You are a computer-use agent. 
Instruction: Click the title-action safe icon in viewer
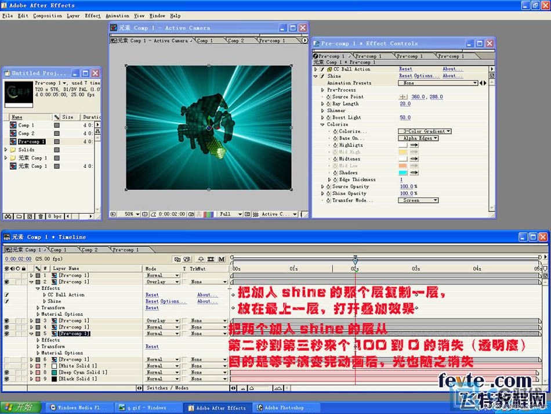click(145, 214)
